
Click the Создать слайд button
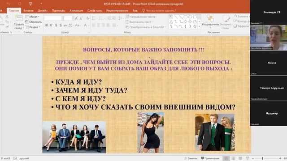(x=19, y=22)
